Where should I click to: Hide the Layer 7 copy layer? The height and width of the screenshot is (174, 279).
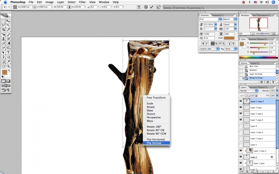pos(241,108)
